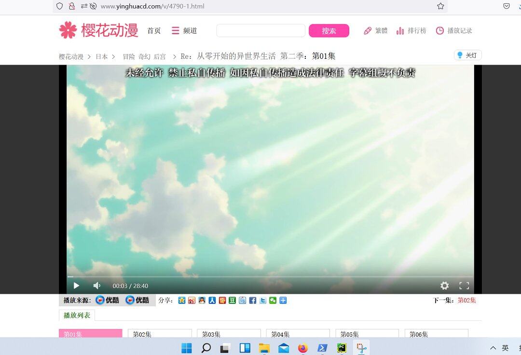Switch to traditional Chinese with 繁體
Image resolution: width=521 pixels, height=355 pixels.
click(x=375, y=31)
